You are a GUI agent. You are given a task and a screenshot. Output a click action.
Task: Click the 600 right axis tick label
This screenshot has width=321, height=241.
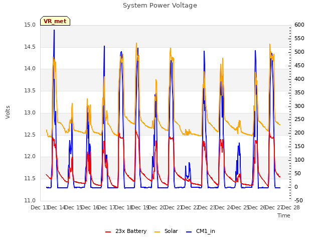pos(299,25)
